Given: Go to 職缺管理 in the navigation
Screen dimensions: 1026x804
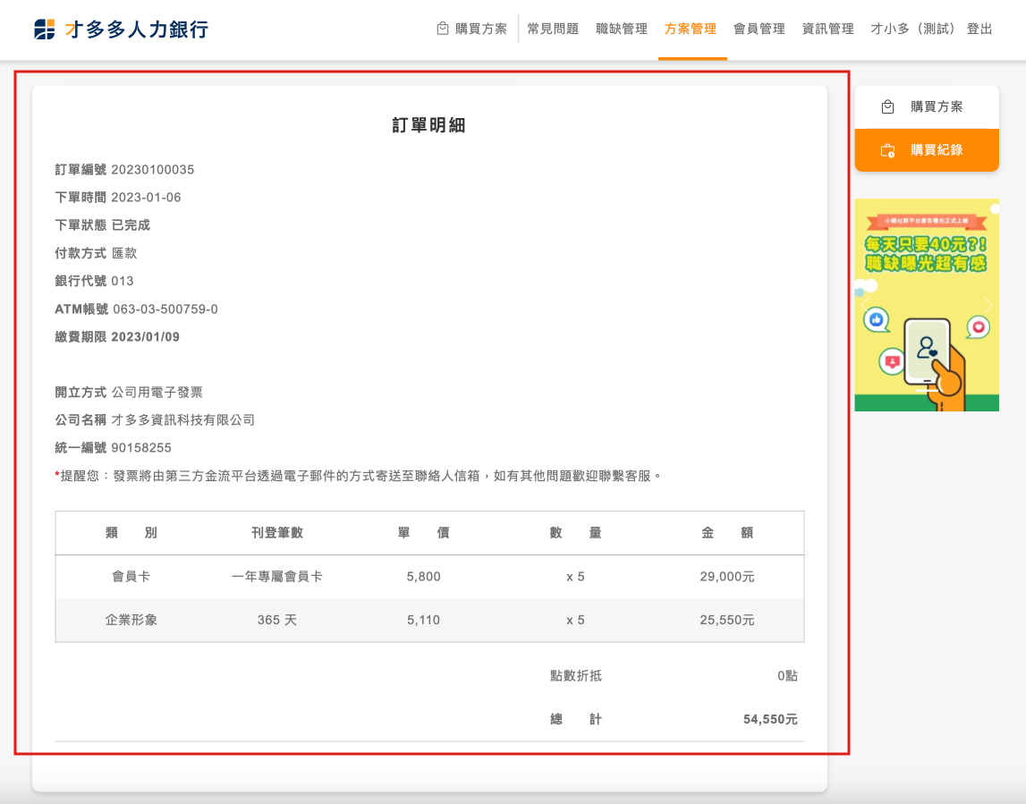Looking at the screenshot, I should tap(622, 29).
